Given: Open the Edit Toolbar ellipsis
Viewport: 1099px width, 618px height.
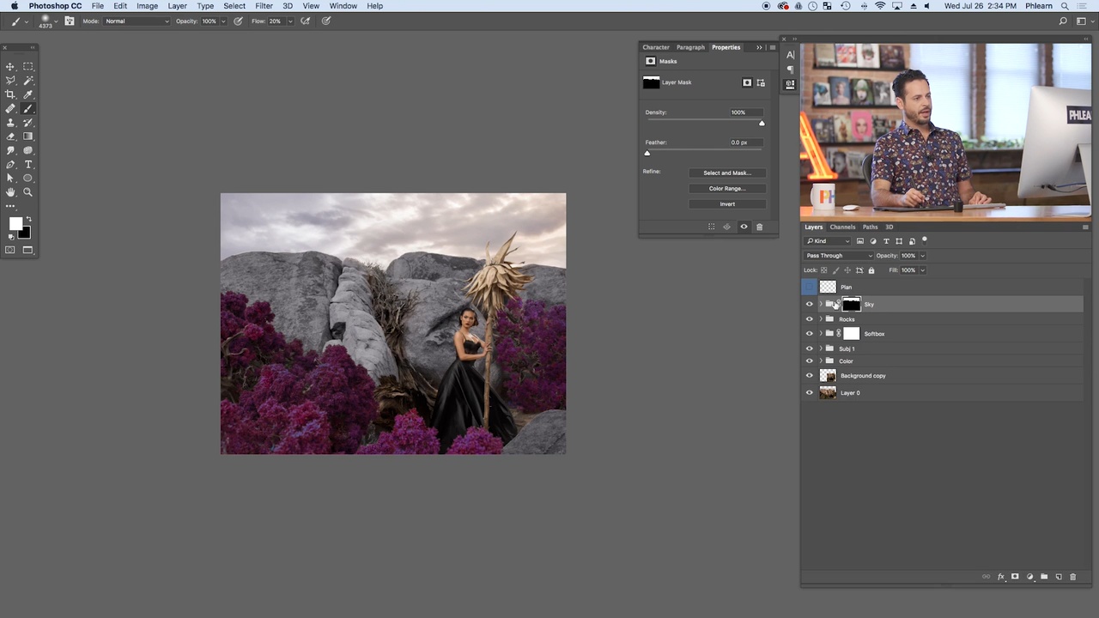Looking at the screenshot, I should [10, 206].
